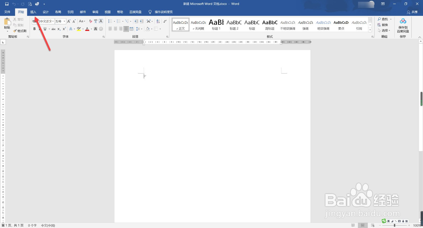Viewport: 423px width, 228px height.
Task: Open the Font dialog launcher
Action: tap(104, 37)
